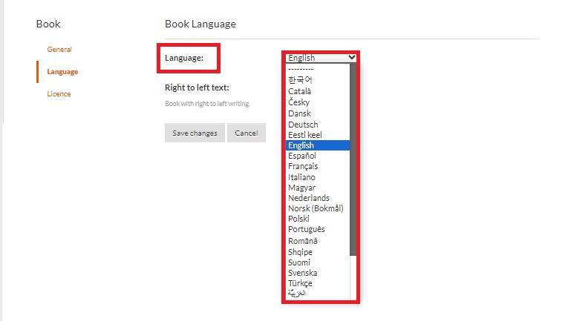The height and width of the screenshot is (321, 568).
Task: Select Eesti keel language option
Action: pyautogui.click(x=304, y=135)
